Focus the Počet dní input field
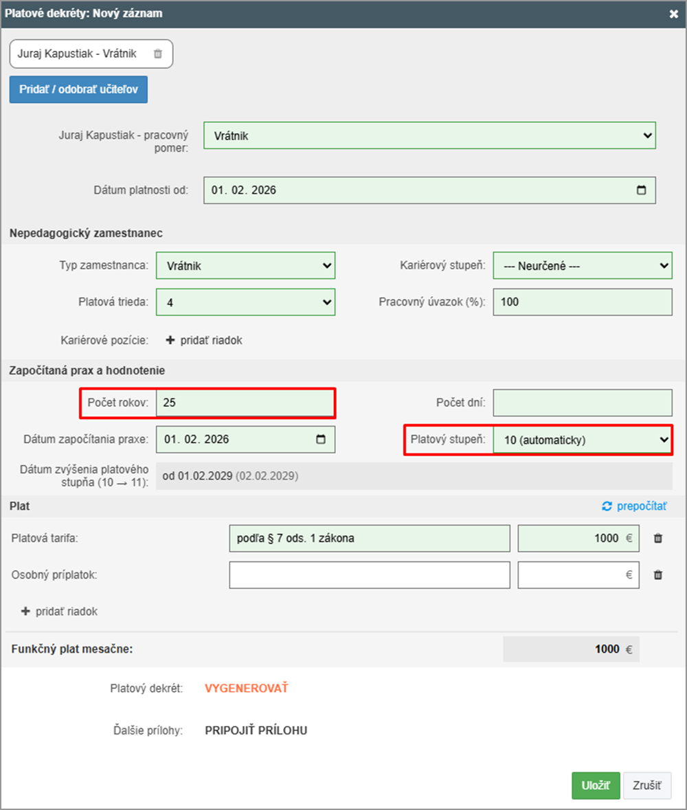The width and height of the screenshot is (687, 810). [582, 403]
